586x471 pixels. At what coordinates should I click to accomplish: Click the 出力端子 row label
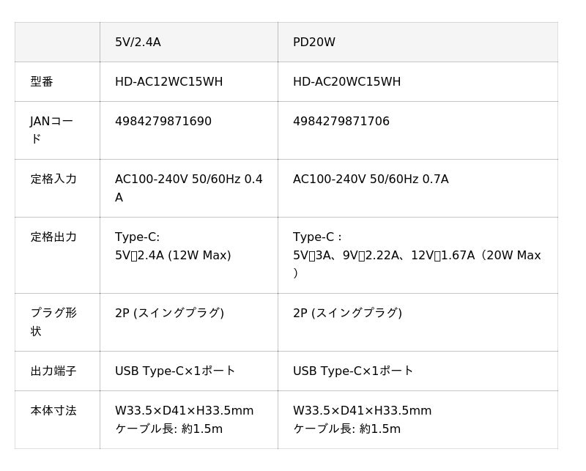tap(53, 371)
